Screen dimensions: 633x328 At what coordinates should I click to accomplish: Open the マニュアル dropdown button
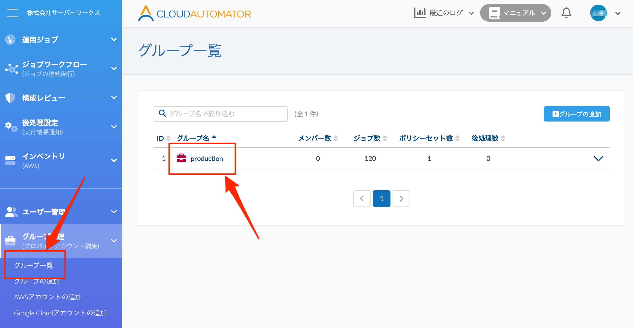pos(515,13)
